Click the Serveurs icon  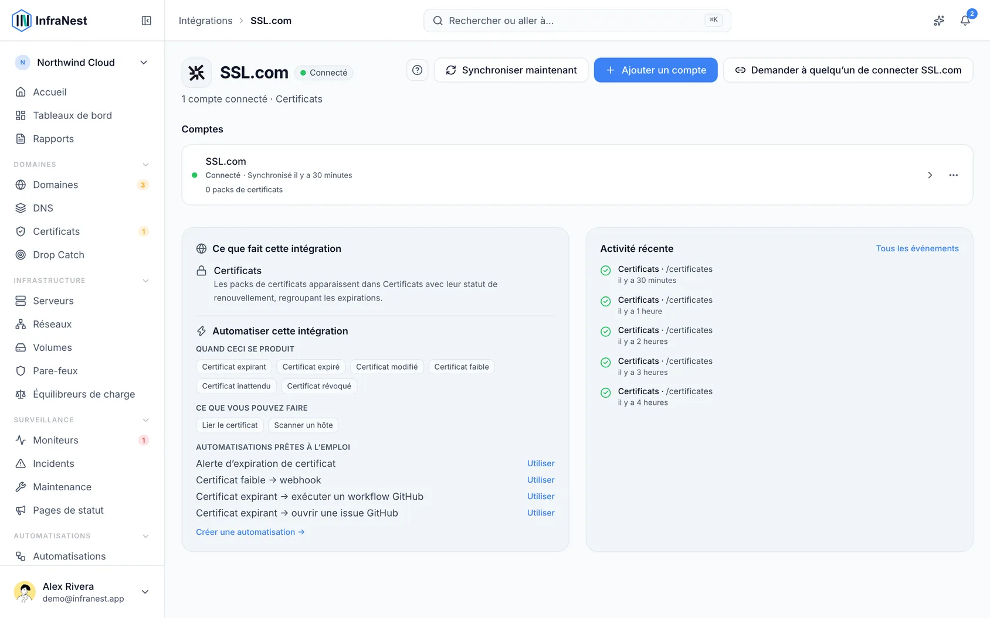[x=21, y=301]
